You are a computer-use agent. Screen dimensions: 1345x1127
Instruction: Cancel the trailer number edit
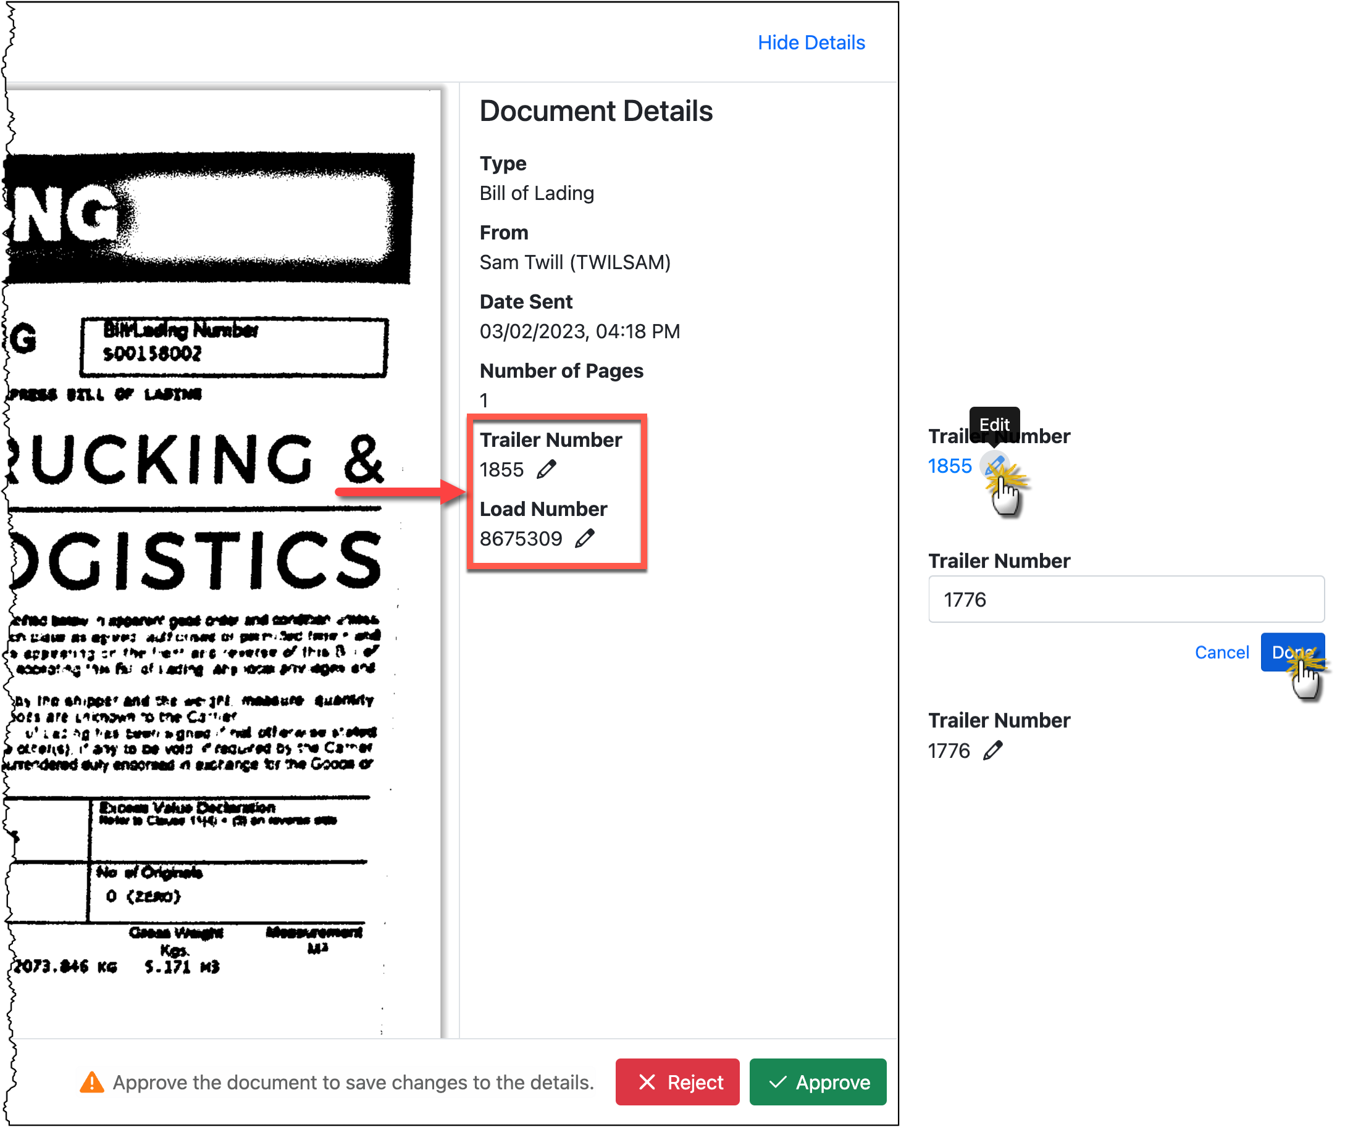tap(1221, 652)
